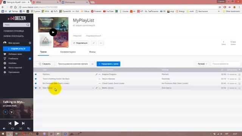Open more-options dots on the Shawn Mendes row
This screenshot has width=242, height=136.
(x=99, y=79)
